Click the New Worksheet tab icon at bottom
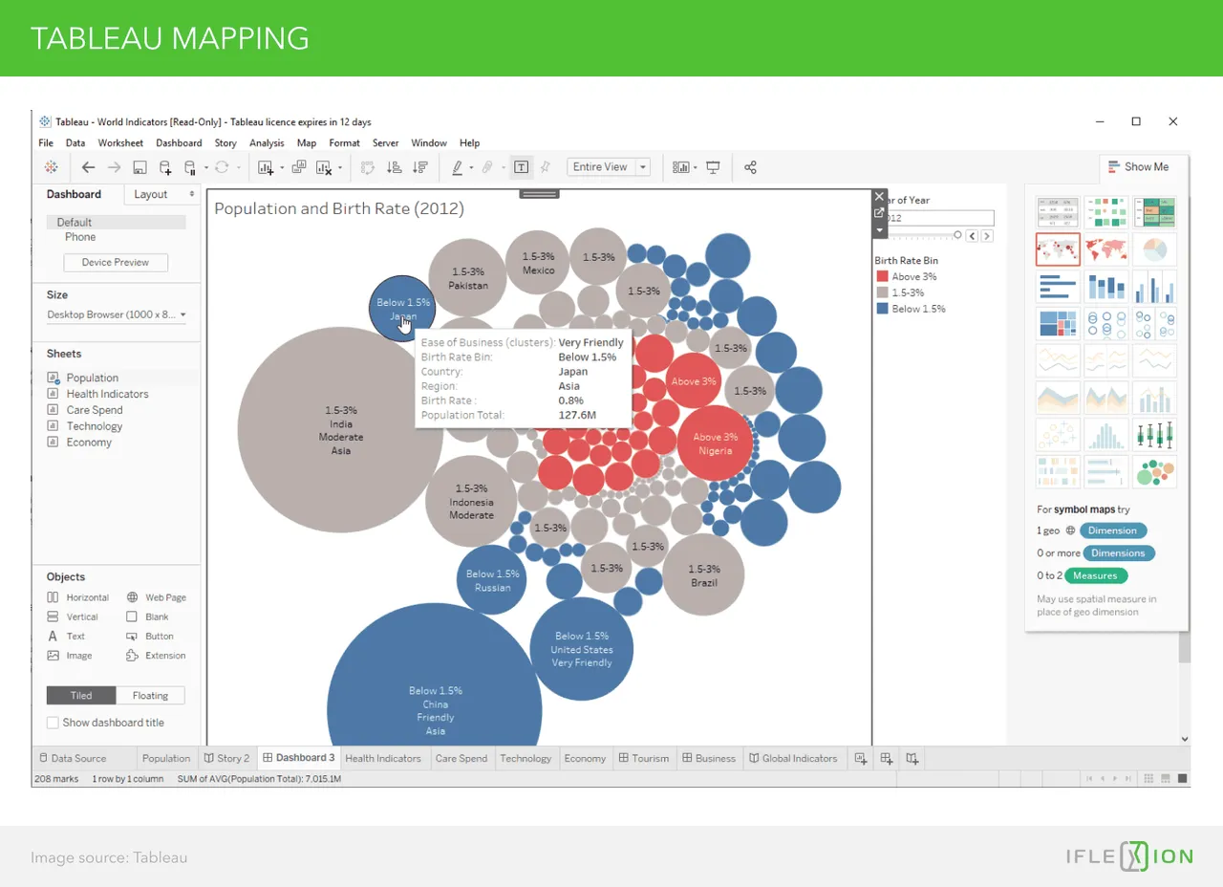This screenshot has width=1223, height=887. tap(861, 759)
